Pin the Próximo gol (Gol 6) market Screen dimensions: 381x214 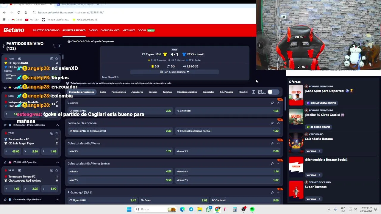click(x=272, y=192)
